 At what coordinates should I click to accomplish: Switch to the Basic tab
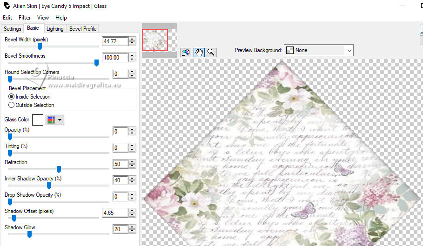(33, 28)
